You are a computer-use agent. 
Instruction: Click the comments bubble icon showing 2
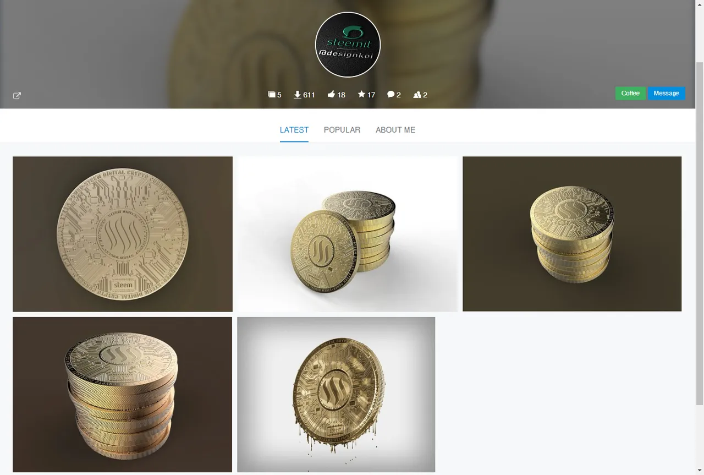click(391, 95)
